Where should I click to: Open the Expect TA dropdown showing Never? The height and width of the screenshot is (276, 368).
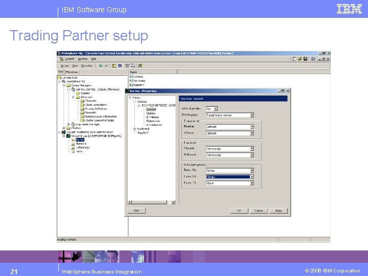(252, 183)
